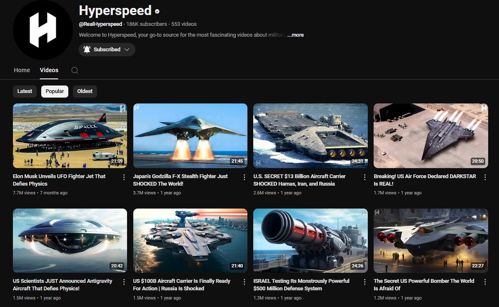
Task: Click the Hyperspeed channel avatar logo
Action: tap(42, 30)
